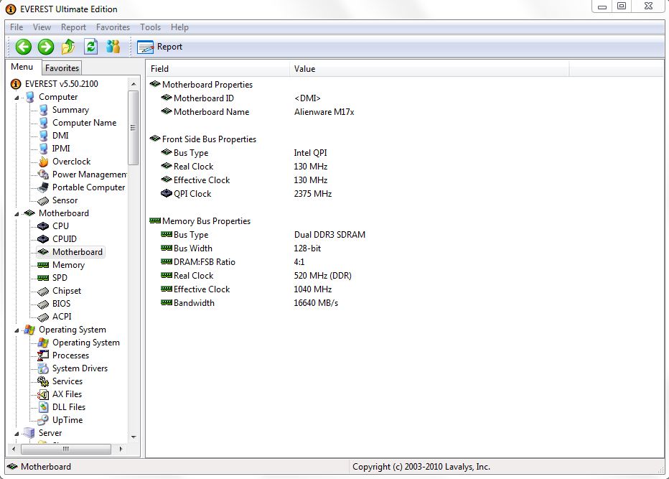Click horizontal scrollbar left arrow in tree

tap(14, 449)
